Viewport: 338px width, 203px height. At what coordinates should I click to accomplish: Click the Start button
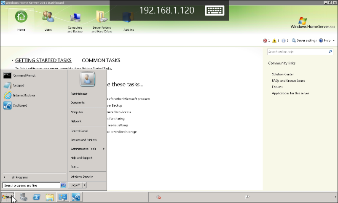(7, 197)
